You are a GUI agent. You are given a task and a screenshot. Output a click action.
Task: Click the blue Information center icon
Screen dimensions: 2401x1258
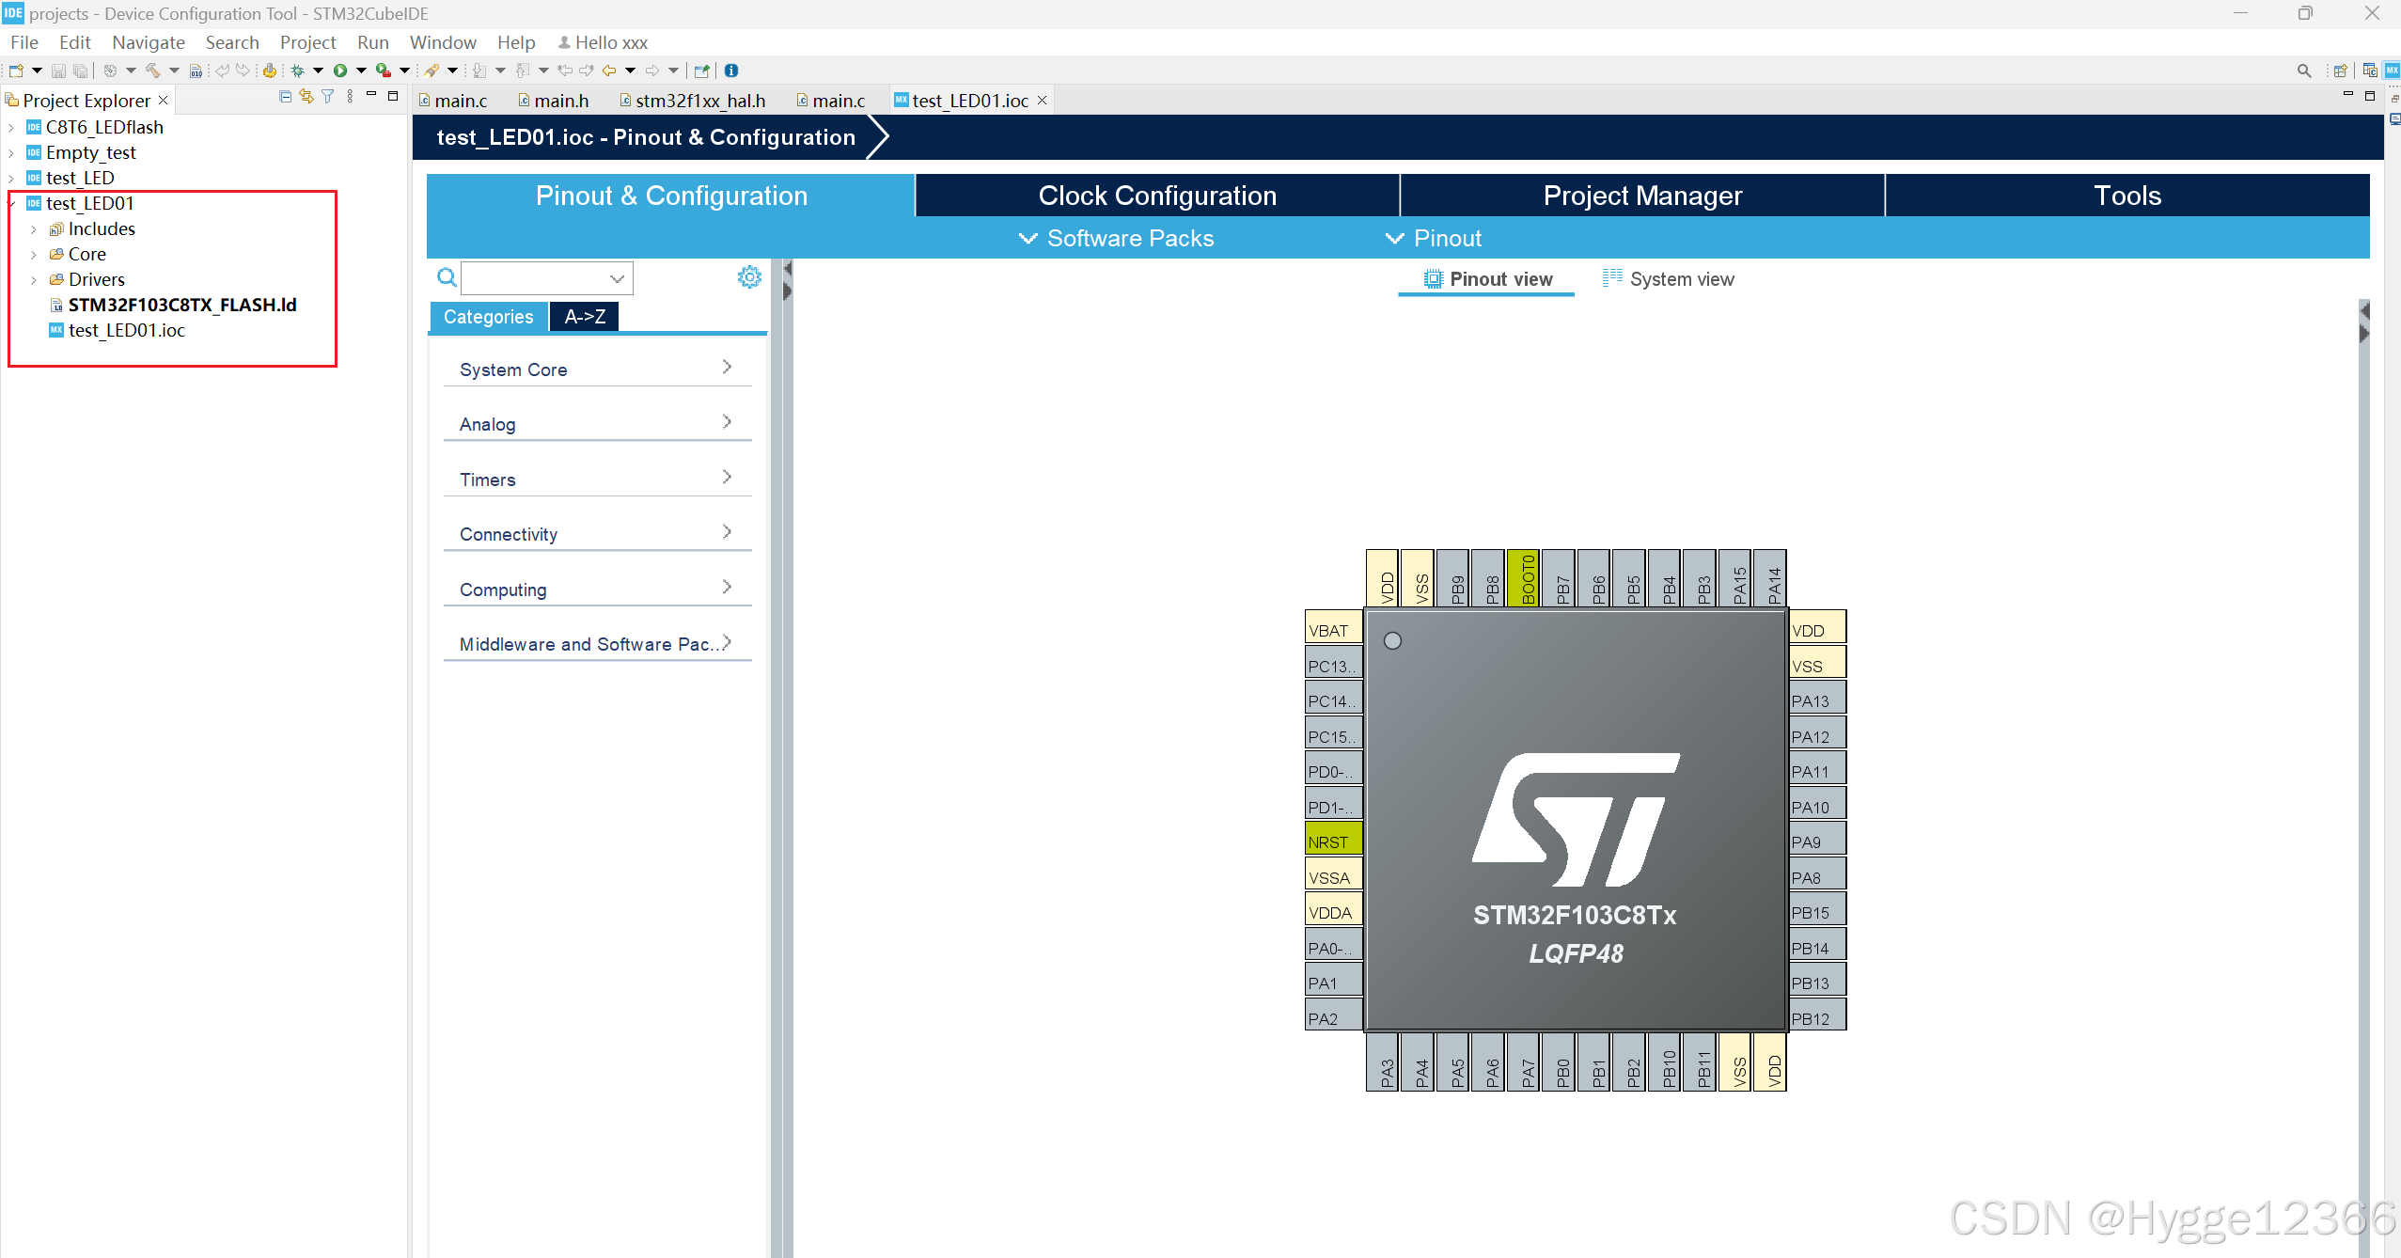click(731, 71)
